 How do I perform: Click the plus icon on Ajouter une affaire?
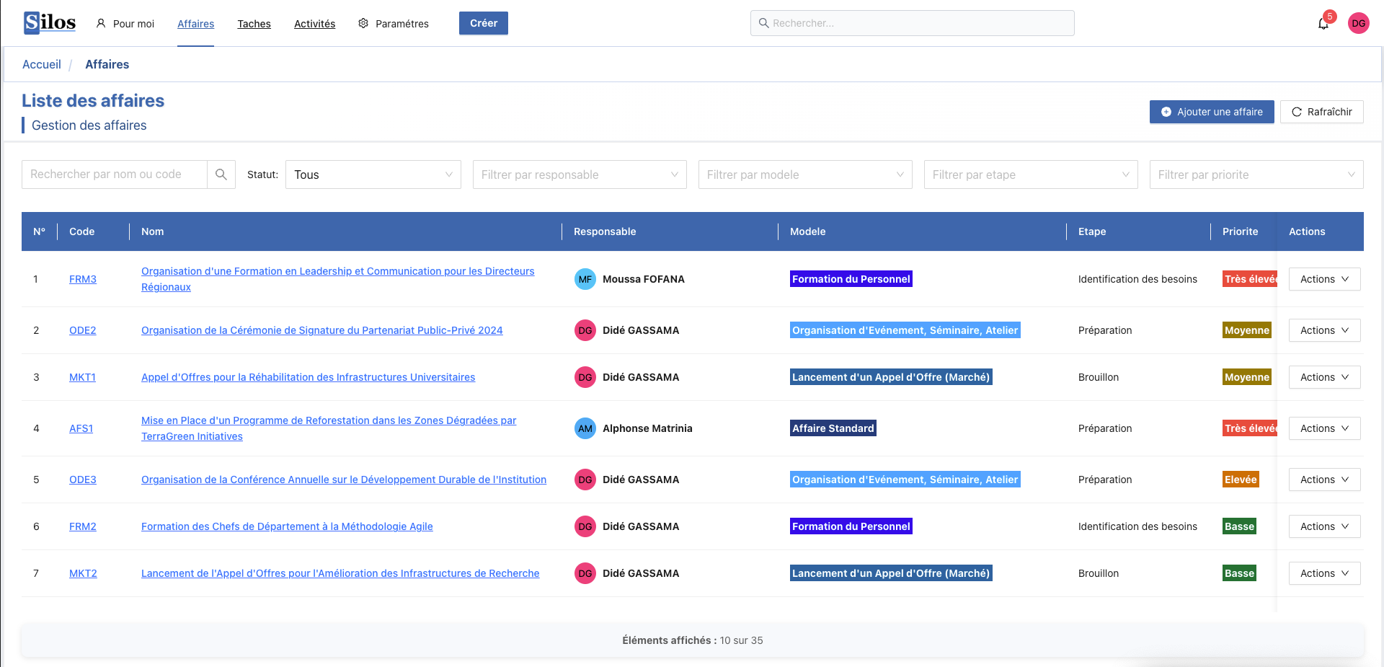(x=1168, y=112)
